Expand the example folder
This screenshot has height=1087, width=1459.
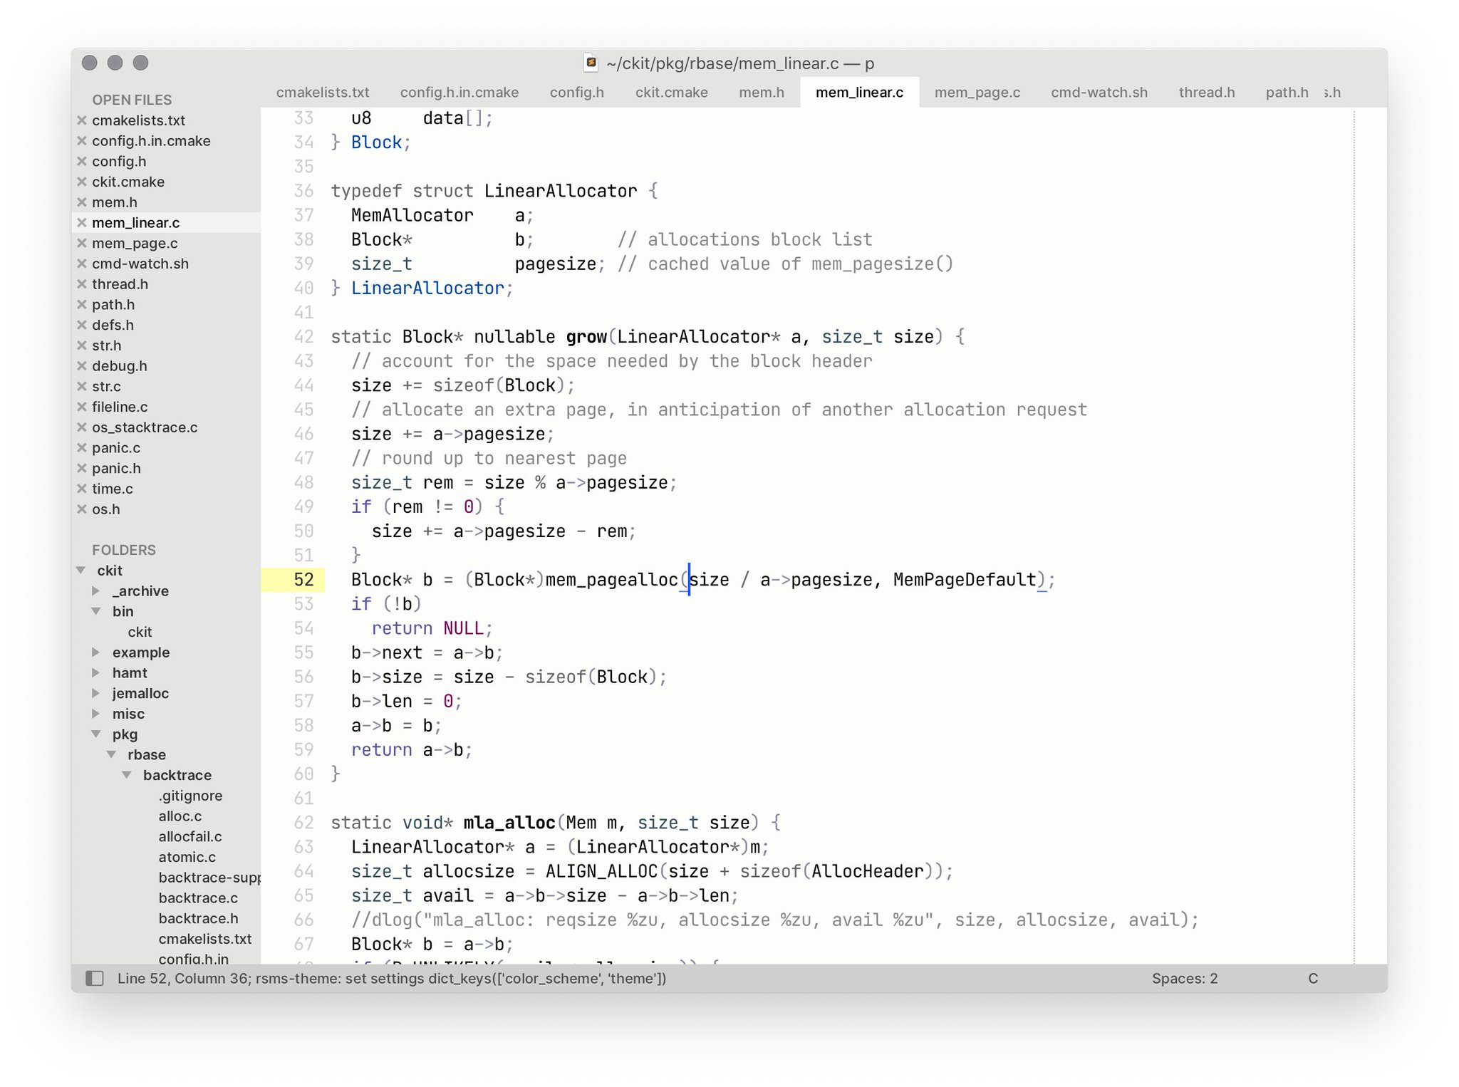point(96,652)
